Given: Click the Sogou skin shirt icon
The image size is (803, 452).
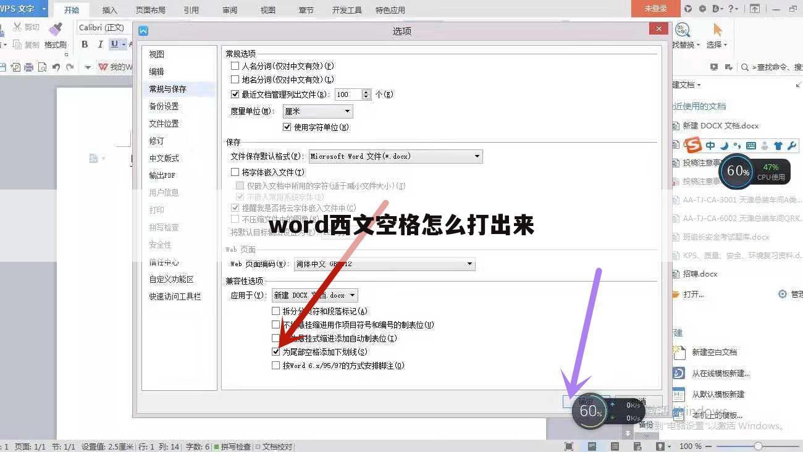Looking at the screenshot, I should click(778, 146).
